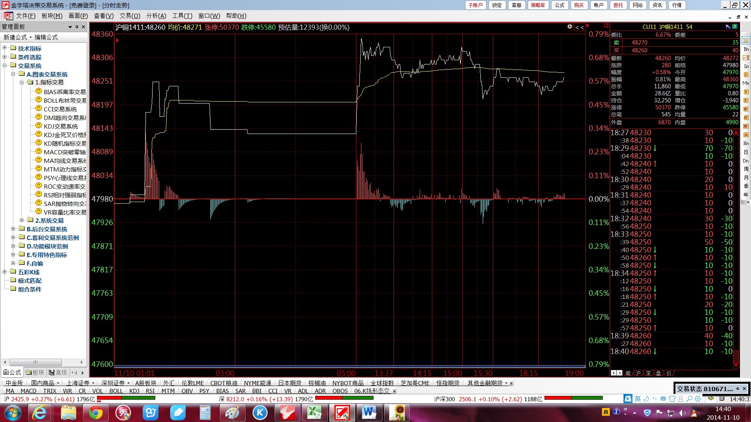Switch to the MACD indicator tab

[x=29, y=391]
